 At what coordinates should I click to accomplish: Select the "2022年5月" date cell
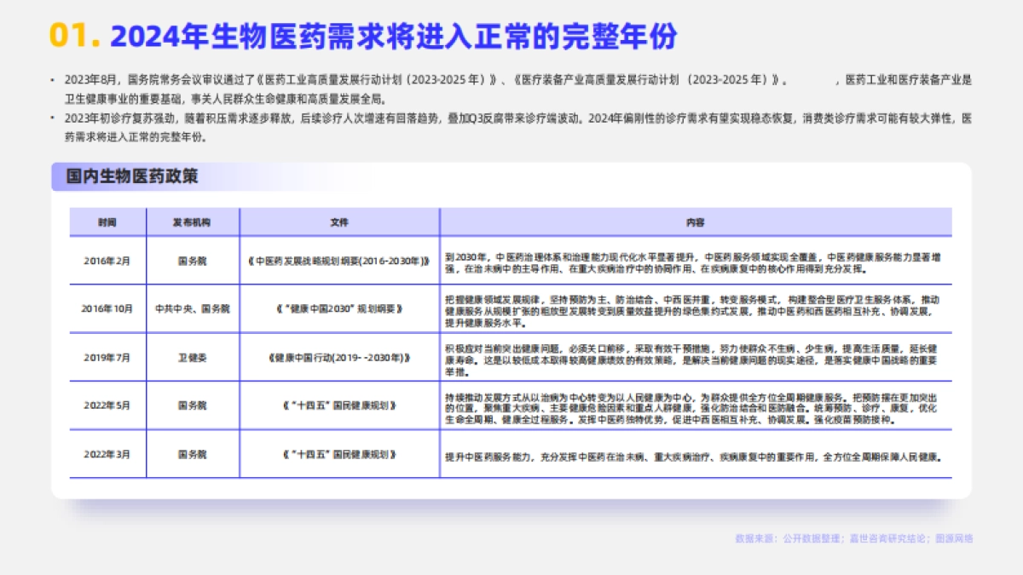(107, 405)
